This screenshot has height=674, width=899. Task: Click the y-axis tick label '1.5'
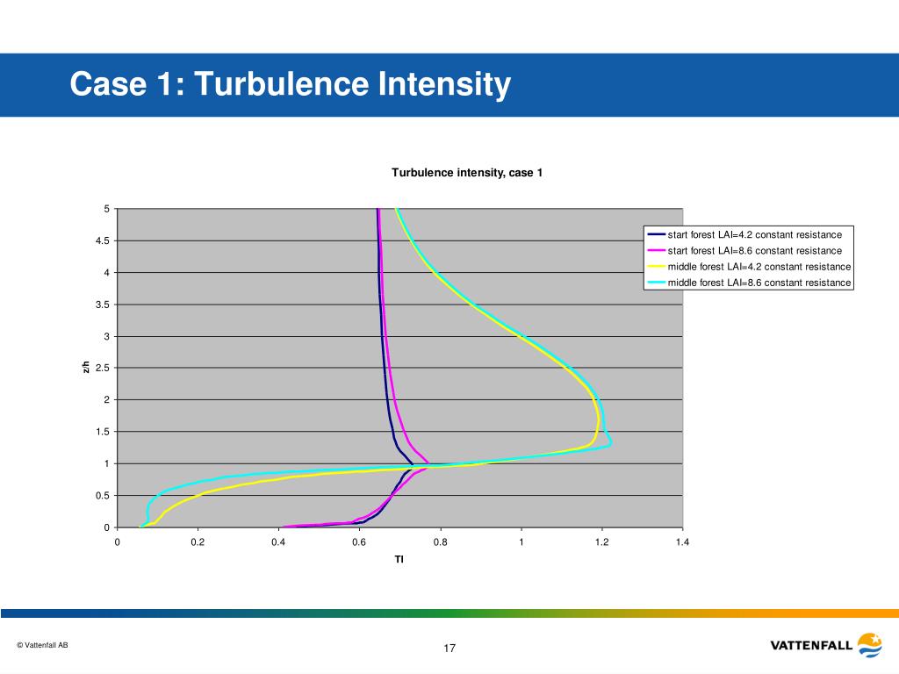tap(103, 432)
